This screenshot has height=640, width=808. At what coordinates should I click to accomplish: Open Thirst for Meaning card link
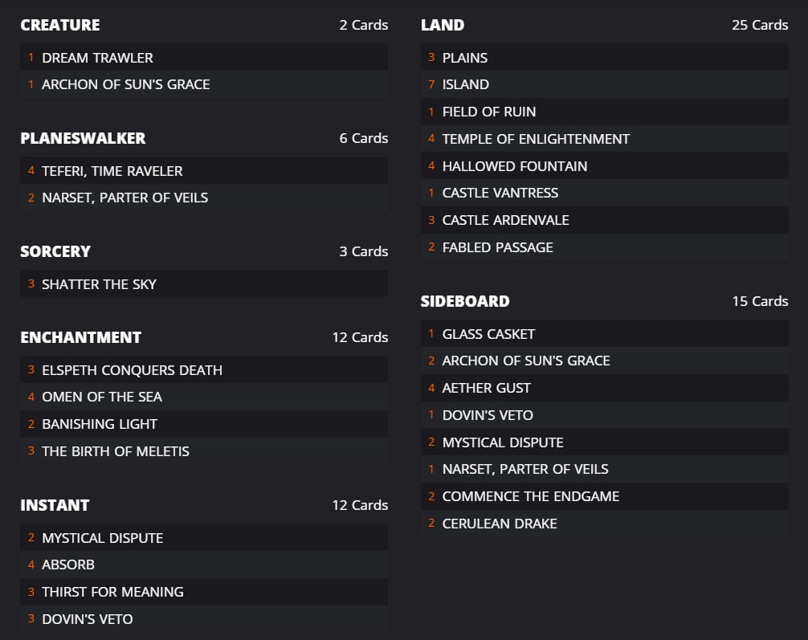pyautogui.click(x=112, y=592)
